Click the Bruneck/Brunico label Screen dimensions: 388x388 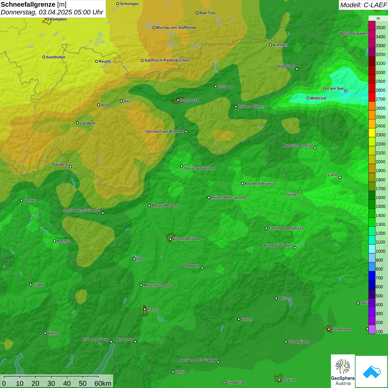(x=261, y=183)
